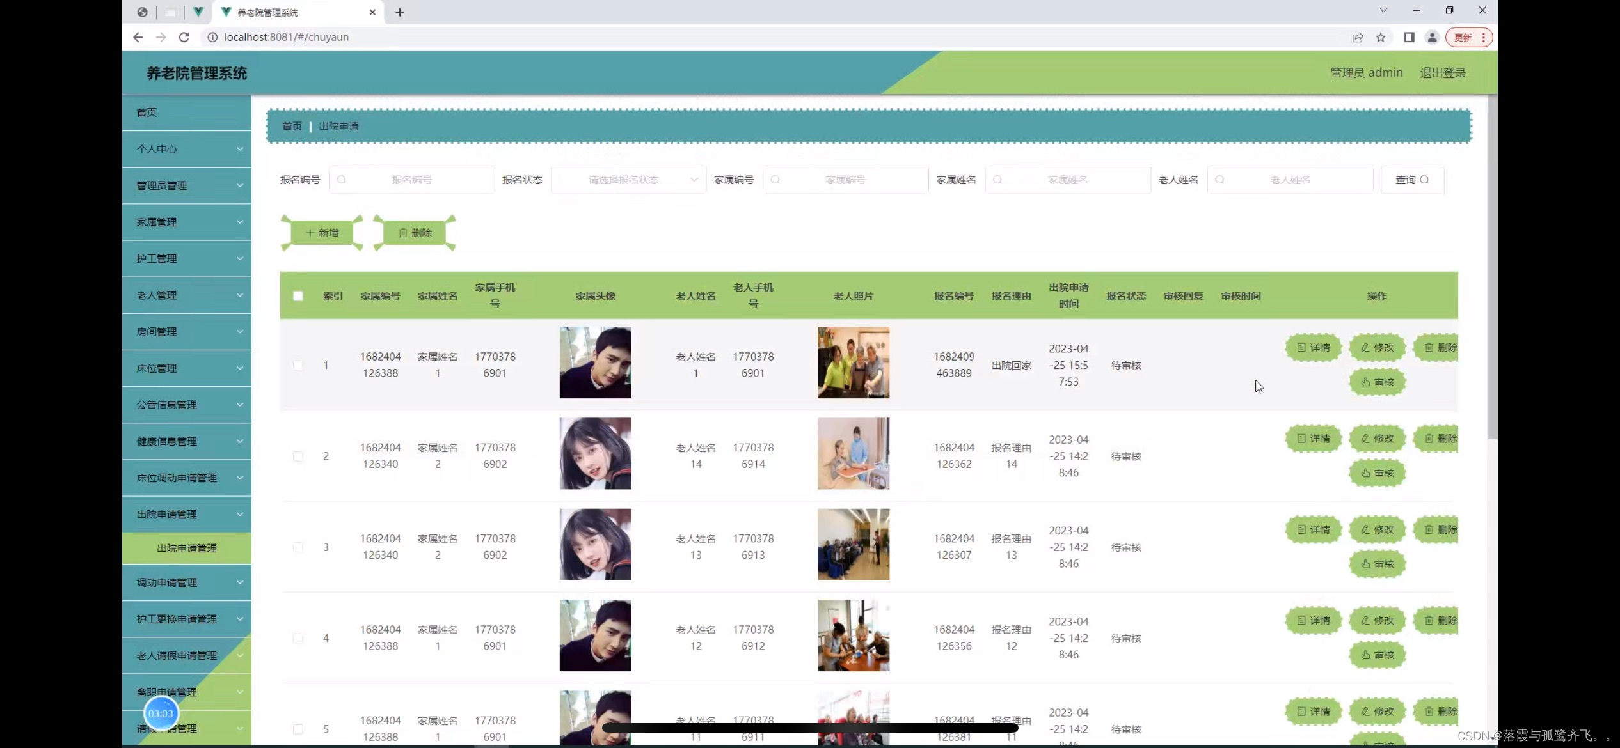Click 审核 for row with 老人姓名 12

point(1377,655)
